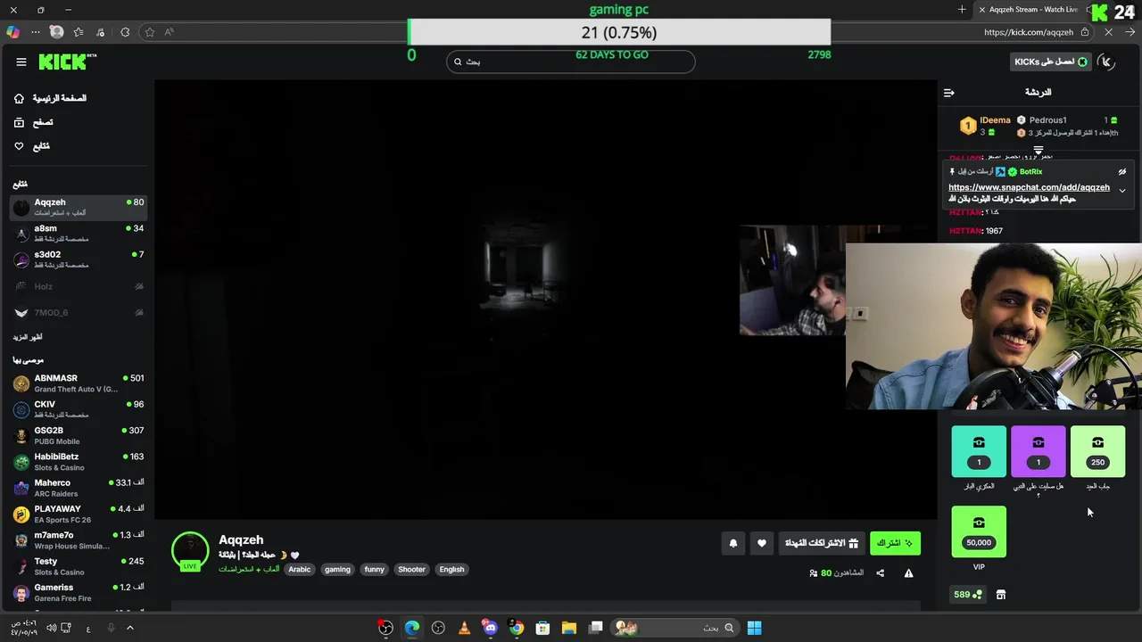Open the Maherco ARC Raiders channel

79,488
